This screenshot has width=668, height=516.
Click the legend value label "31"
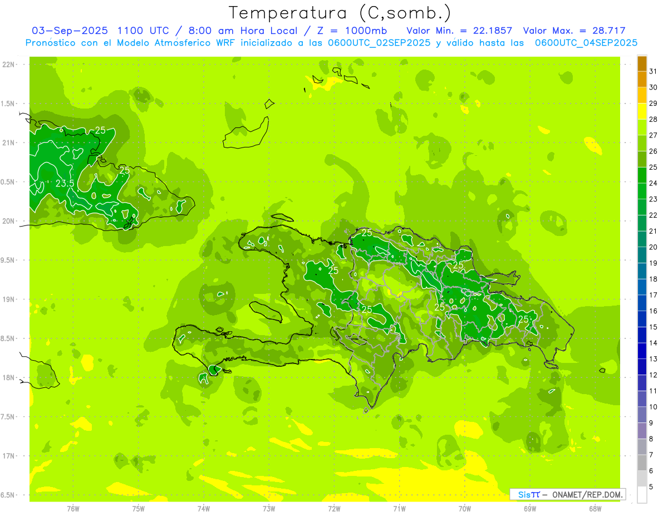coord(654,71)
